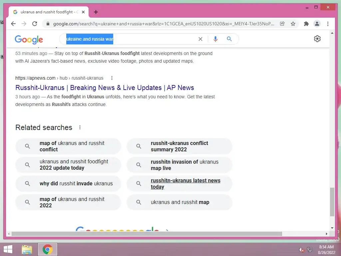Open 'russhitn-ukranus latest news today' suggestion
Viewport: 341px width, 256px height.
[179, 184]
